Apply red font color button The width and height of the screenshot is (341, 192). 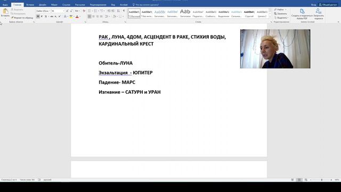pyautogui.click(x=77, y=17)
